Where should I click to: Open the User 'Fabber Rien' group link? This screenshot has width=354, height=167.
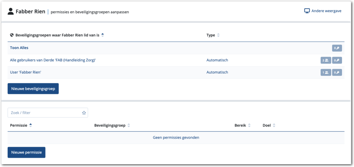coord(28,72)
